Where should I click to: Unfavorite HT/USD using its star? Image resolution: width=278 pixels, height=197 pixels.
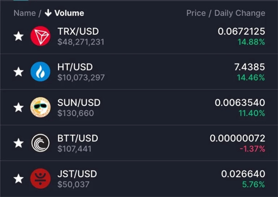pyautogui.click(x=19, y=72)
